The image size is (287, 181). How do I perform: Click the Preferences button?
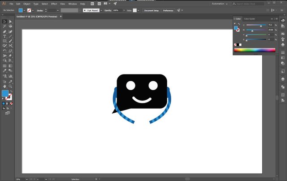click(168, 10)
